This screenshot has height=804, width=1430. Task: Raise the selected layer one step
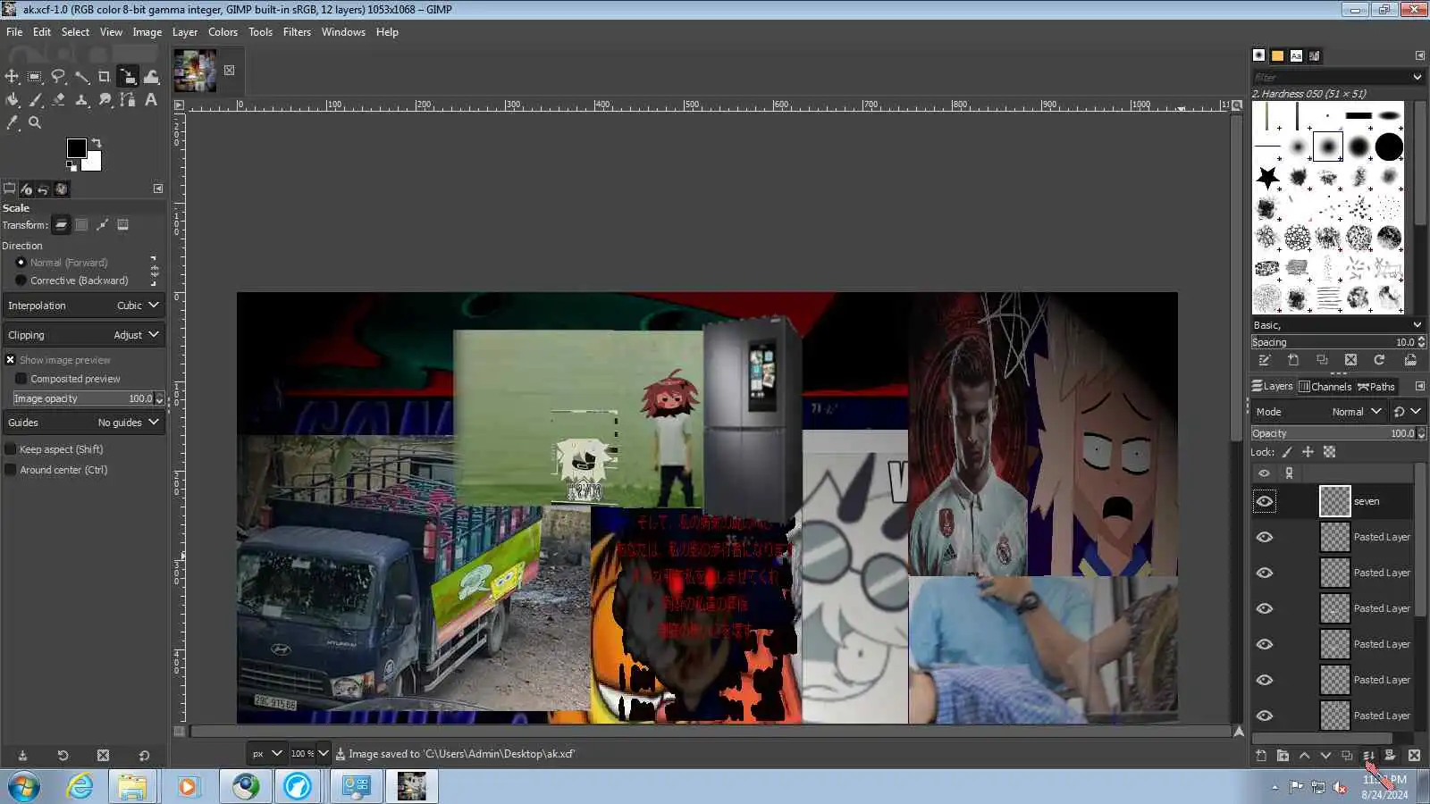1304,756
